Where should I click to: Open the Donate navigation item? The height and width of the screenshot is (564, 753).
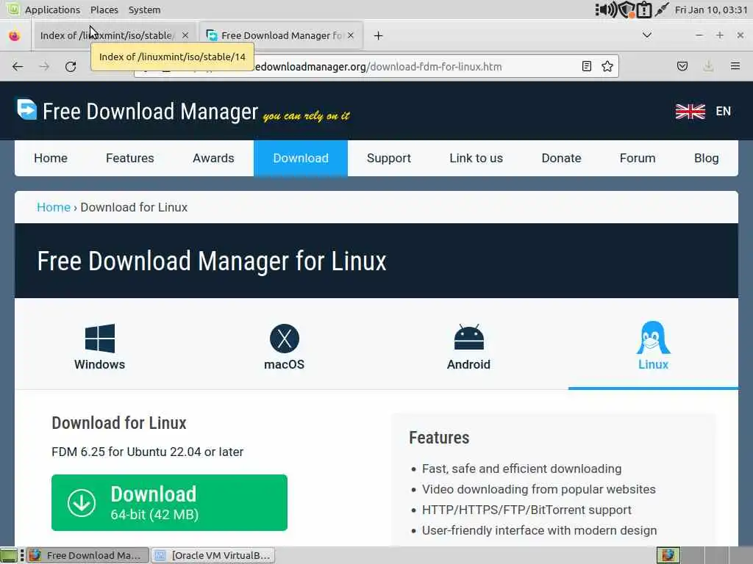[561, 159]
